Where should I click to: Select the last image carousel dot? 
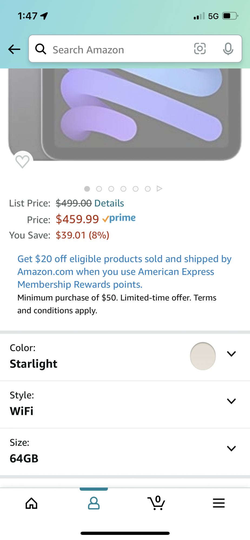[148, 189]
